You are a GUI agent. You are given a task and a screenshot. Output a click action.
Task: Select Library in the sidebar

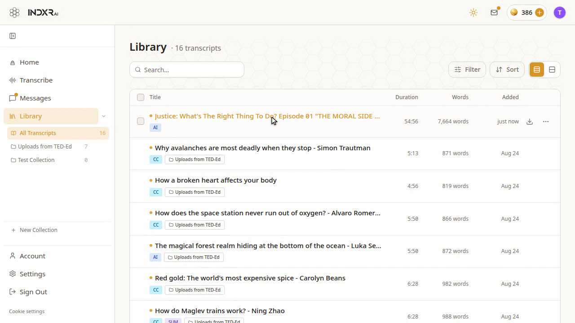click(51, 116)
